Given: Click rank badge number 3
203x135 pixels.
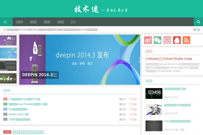Looking at the screenshot, I should coord(5,109).
